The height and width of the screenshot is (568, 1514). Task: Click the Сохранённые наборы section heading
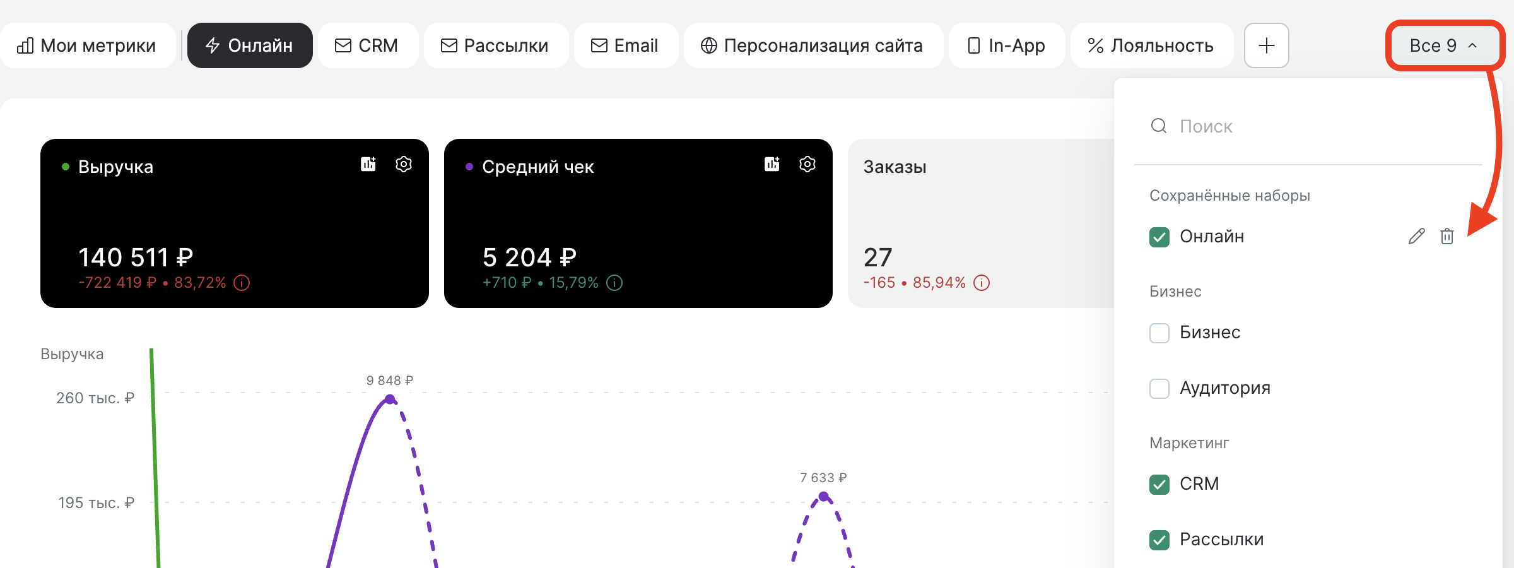(x=1229, y=196)
